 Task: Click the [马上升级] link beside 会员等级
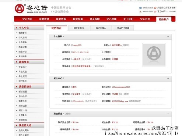pyautogui.click(x=87, y=59)
